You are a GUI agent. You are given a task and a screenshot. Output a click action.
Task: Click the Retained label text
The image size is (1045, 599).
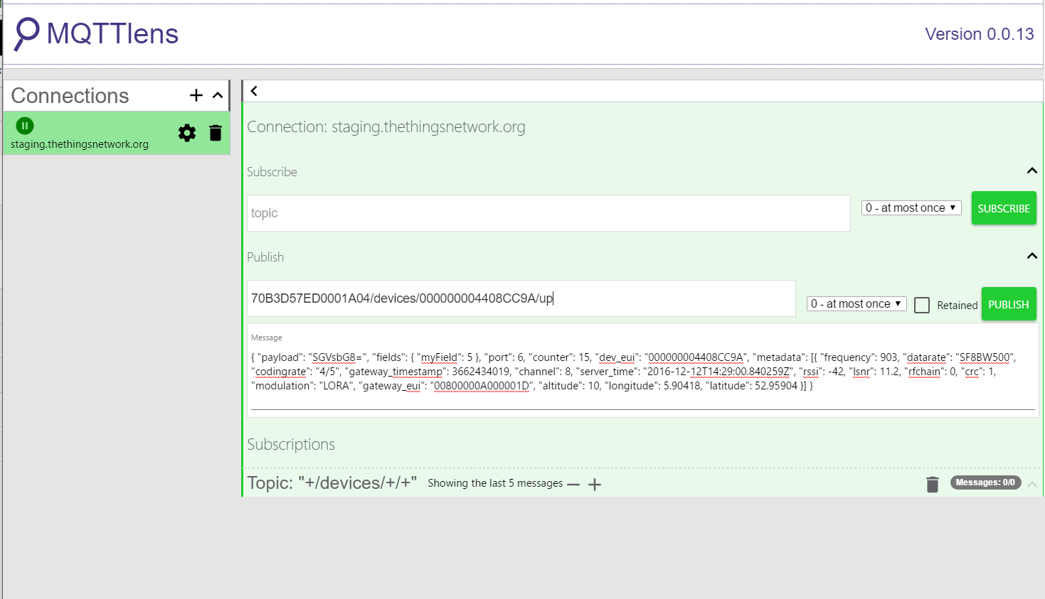(x=958, y=305)
